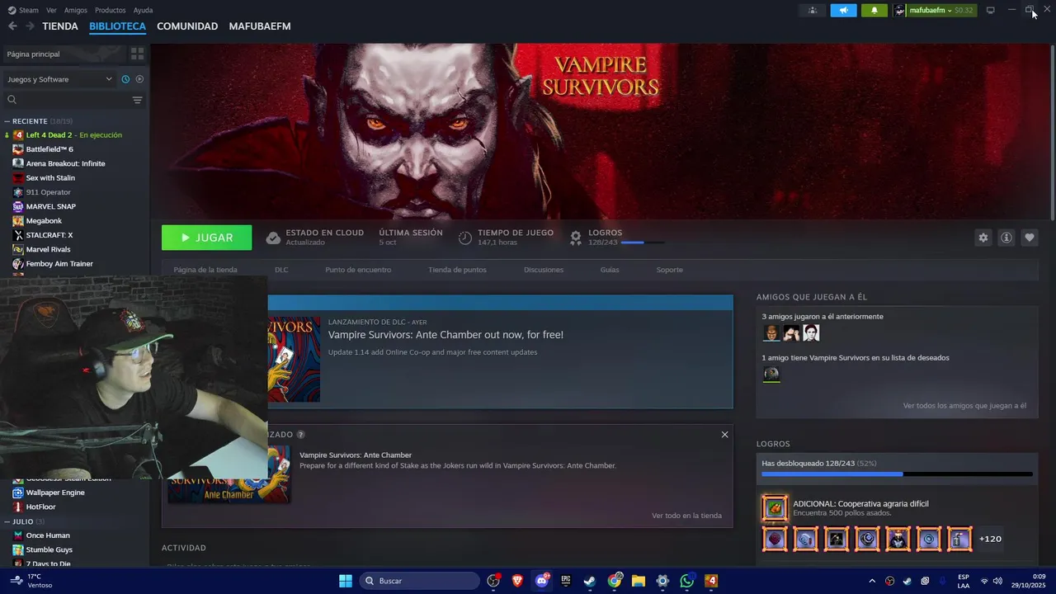Open the Cooperativa agraria difícil achievement icon
This screenshot has height=594, width=1056.
point(775,508)
